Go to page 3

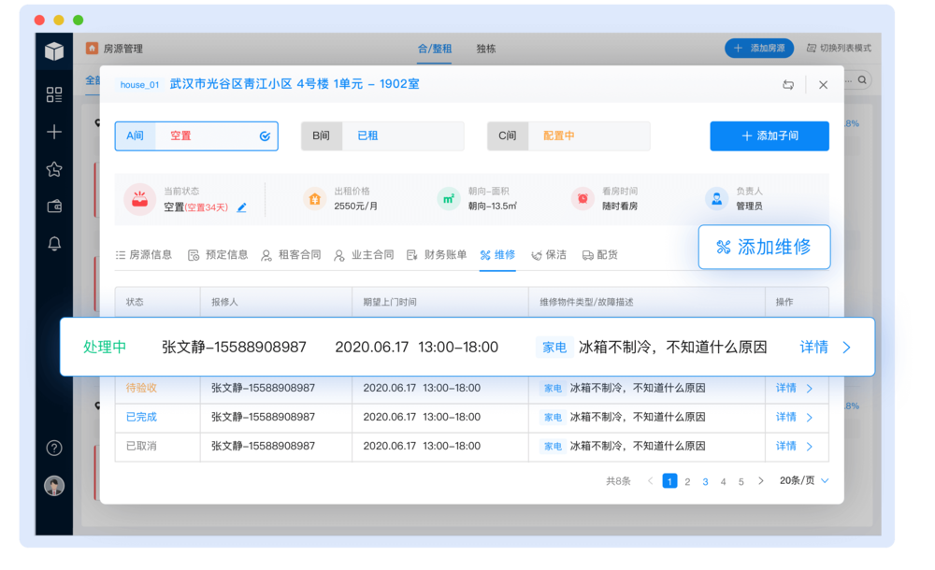pos(705,481)
